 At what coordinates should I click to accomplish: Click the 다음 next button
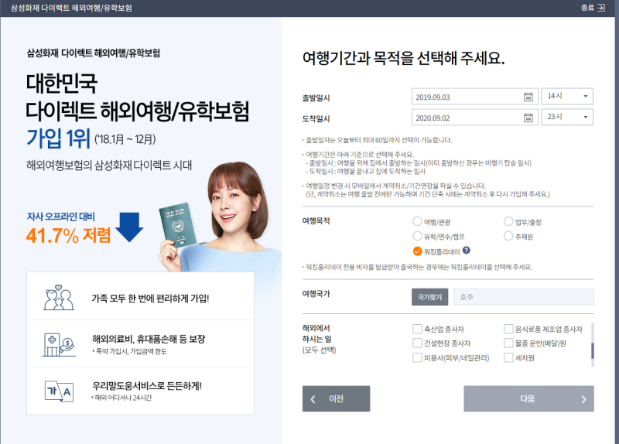528,398
